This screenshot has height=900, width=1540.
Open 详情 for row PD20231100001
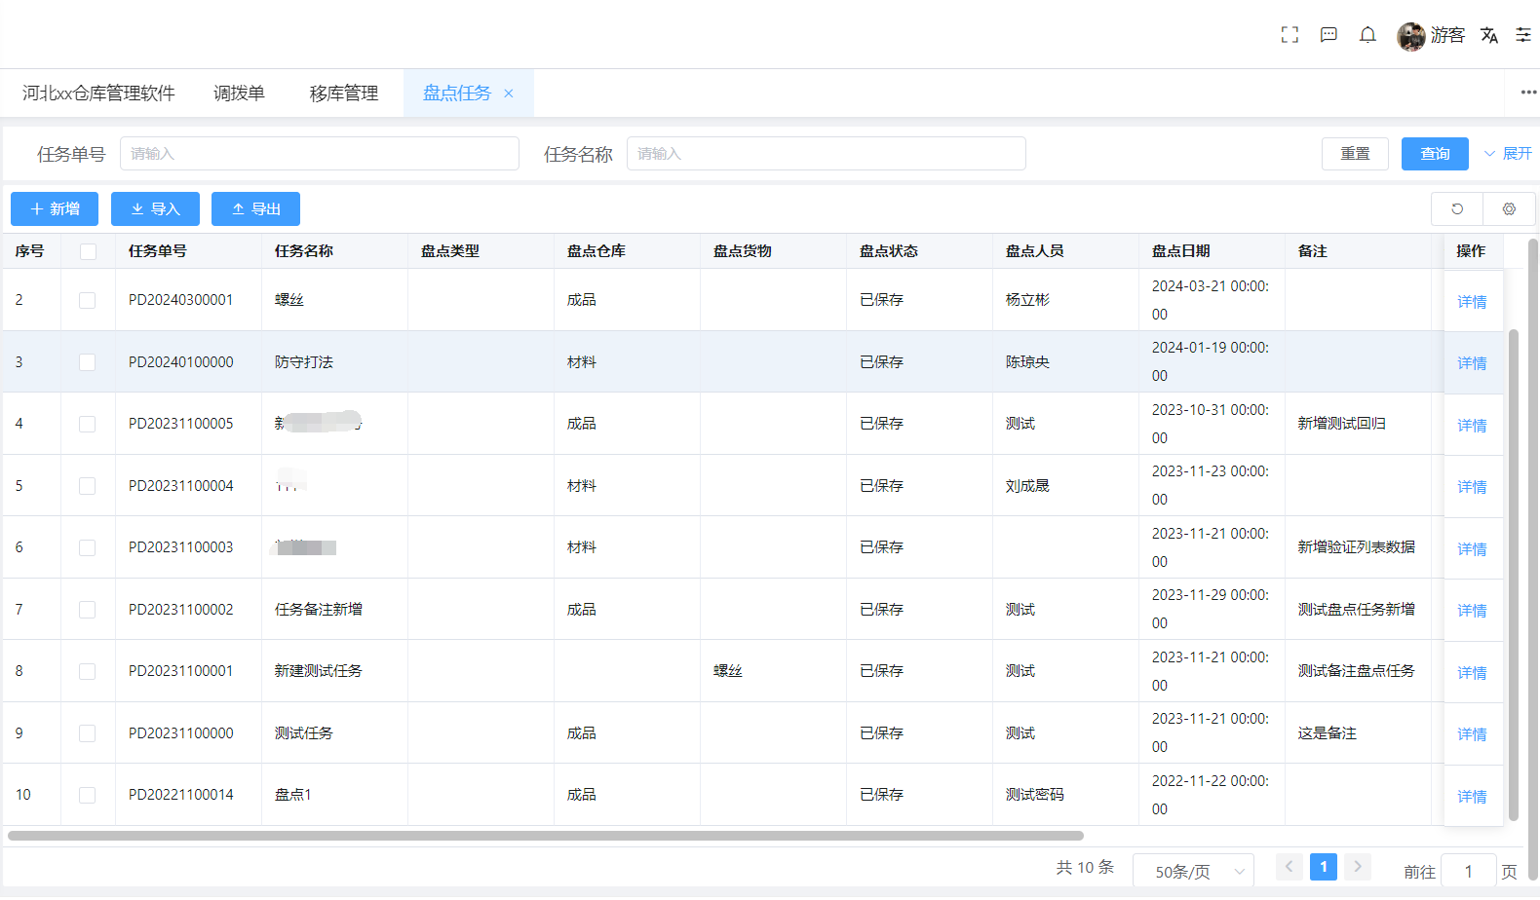(x=1472, y=673)
